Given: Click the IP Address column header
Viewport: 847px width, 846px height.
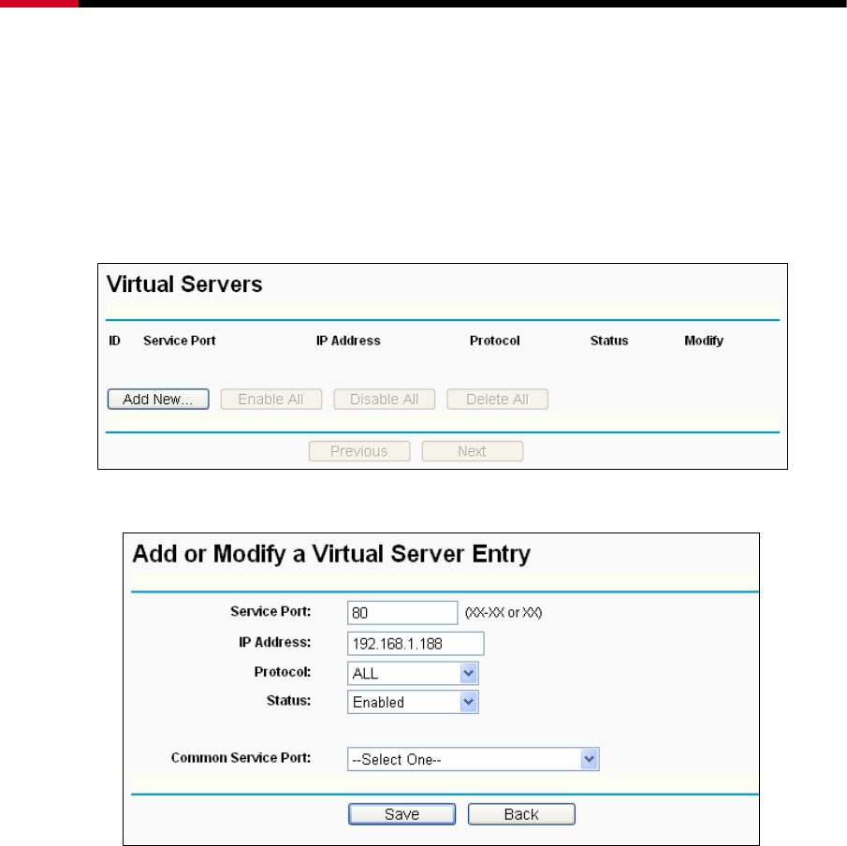Looking at the screenshot, I should tap(348, 341).
